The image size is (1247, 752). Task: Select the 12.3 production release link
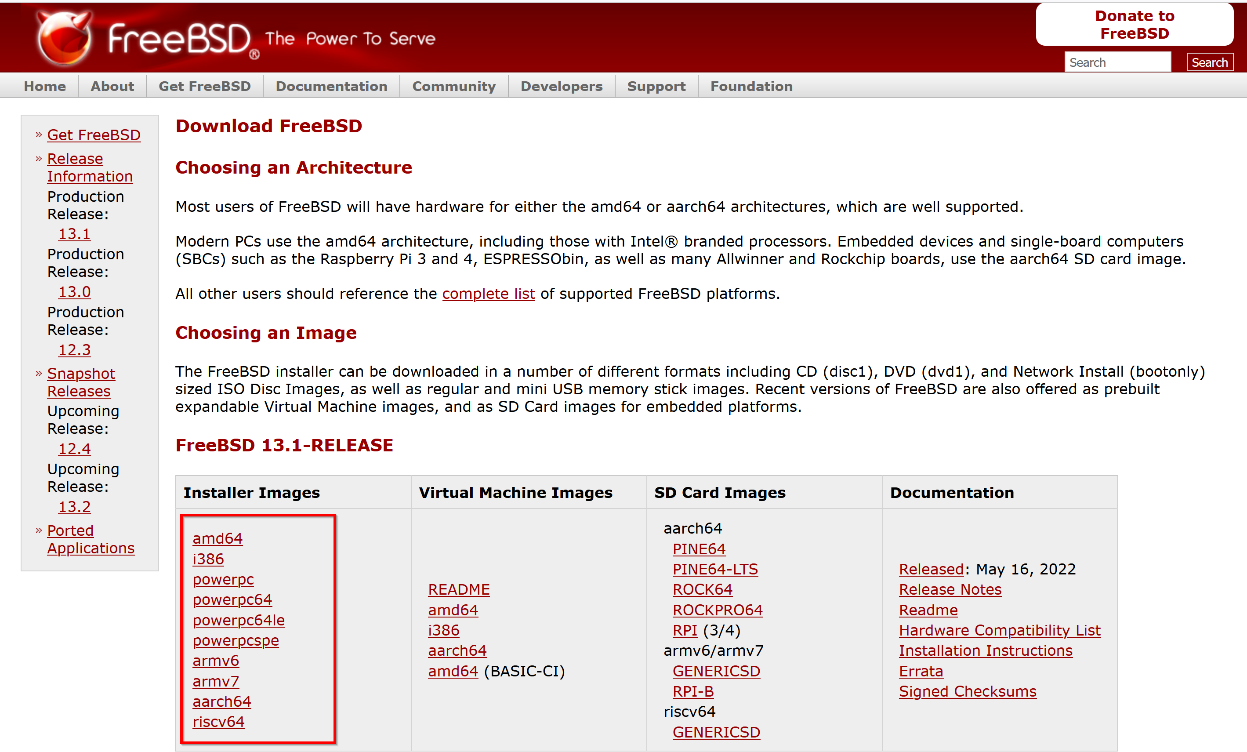(74, 350)
